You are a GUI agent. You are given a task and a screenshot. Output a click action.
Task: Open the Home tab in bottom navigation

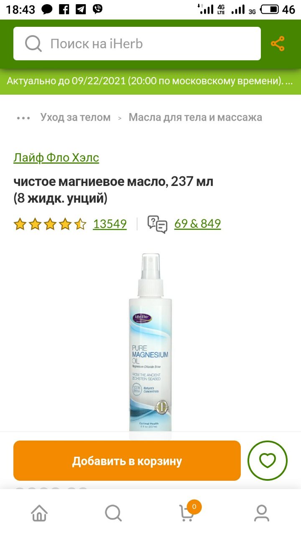[39, 513]
